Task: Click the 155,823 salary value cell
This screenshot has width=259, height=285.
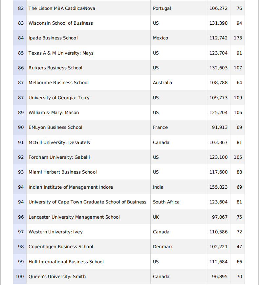Action: (219, 187)
